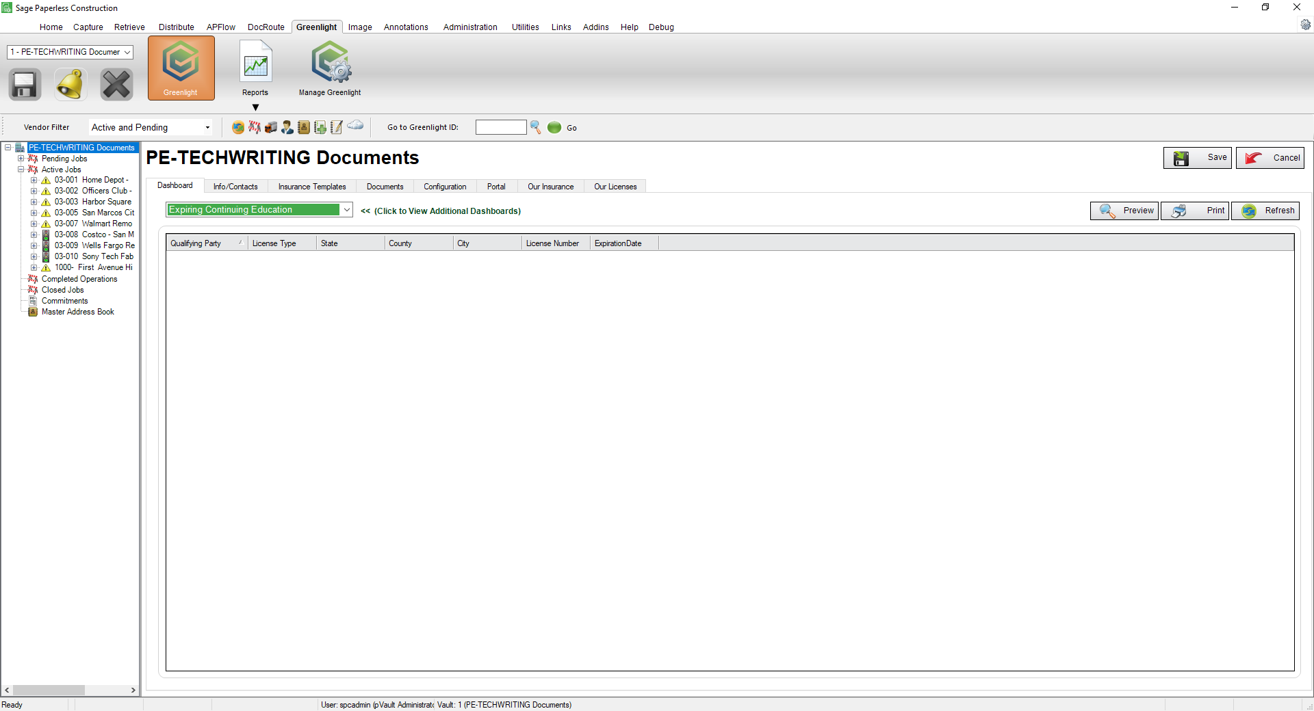Screen dimensions: 1314x711
Task: Expand the Pending Jobs tree node
Action: tap(21, 159)
